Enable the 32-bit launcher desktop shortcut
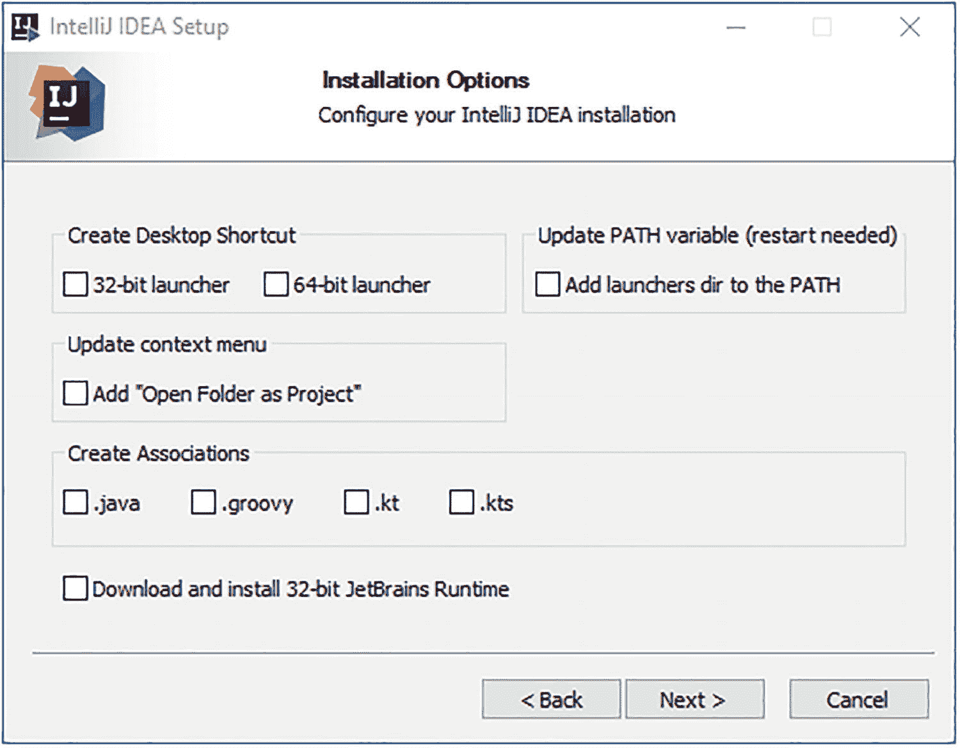The width and height of the screenshot is (960, 748). pyautogui.click(x=76, y=284)
